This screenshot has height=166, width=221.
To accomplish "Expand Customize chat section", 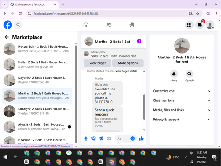I will [x=182, y=91].
